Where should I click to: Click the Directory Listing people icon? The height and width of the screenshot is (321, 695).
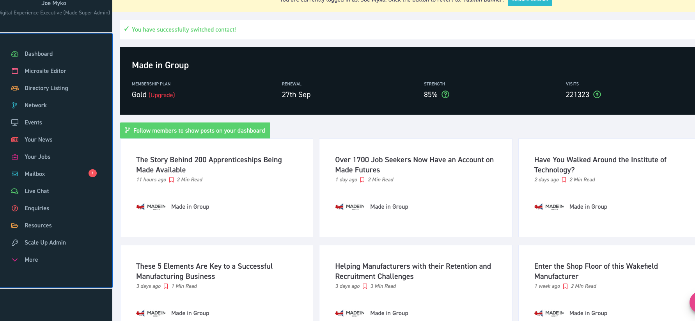[15, 88]
